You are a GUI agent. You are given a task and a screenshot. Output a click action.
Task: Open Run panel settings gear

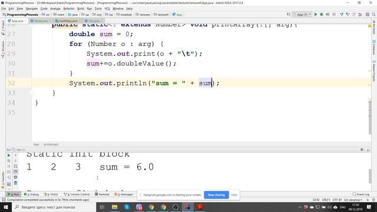click(x=362, y=150)
